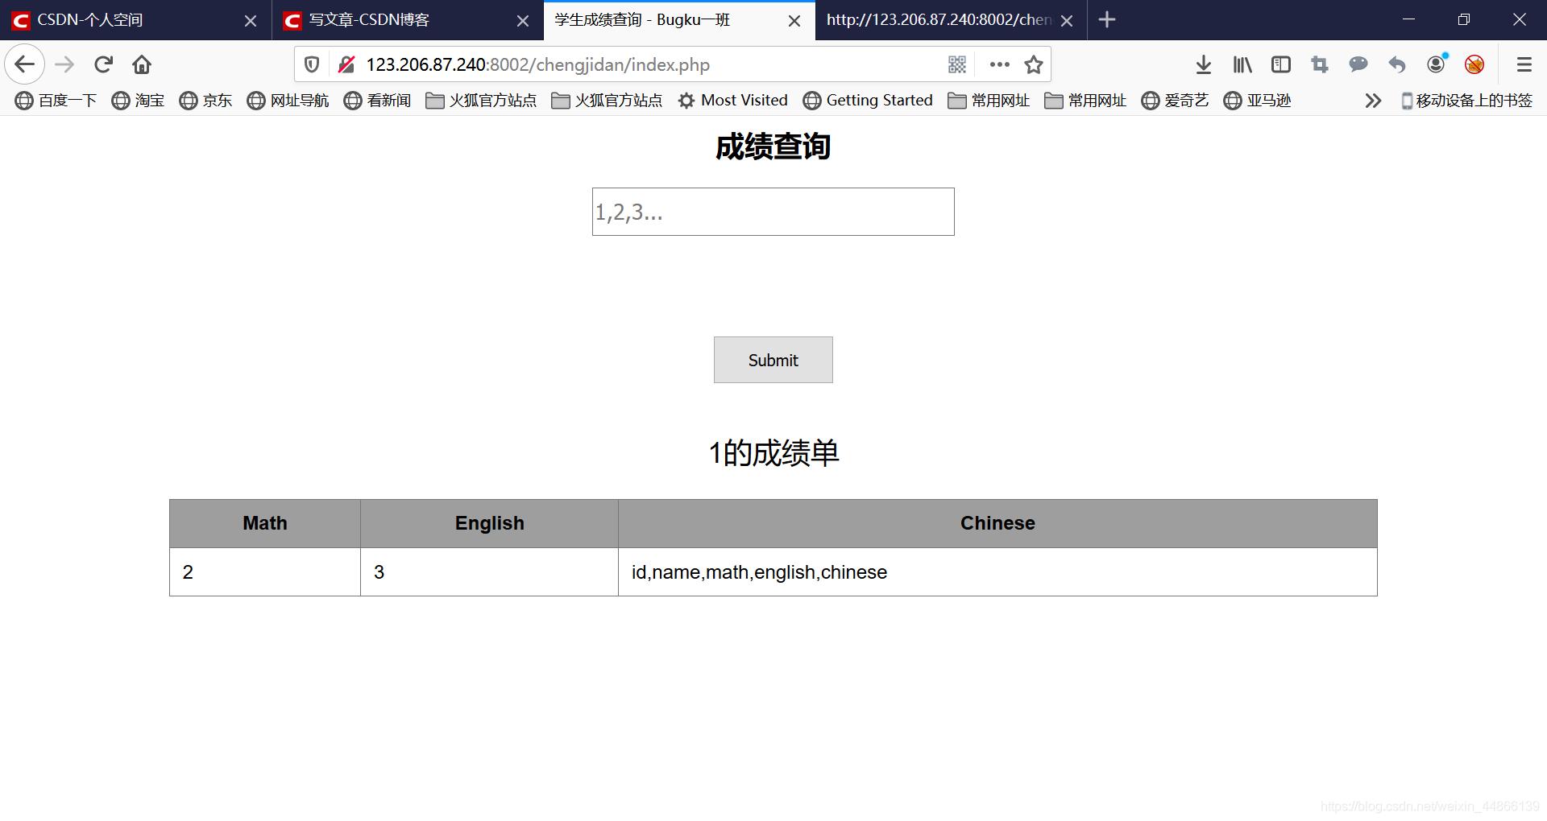Click the 成绩查询 page title
The image size is (1547, 821).
click(x=773, y=146)
